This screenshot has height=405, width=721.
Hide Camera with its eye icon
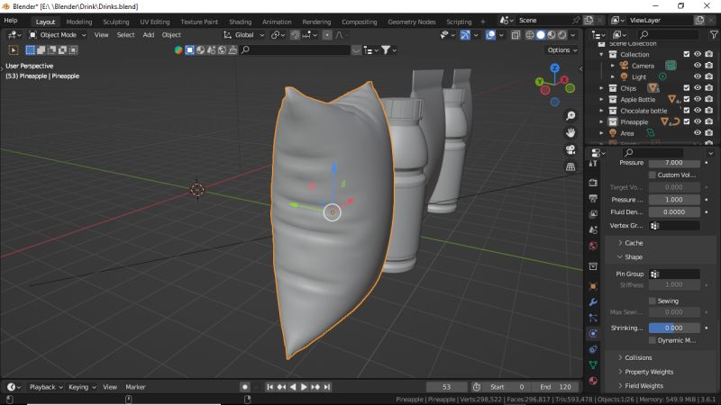(x=698, y=66)
